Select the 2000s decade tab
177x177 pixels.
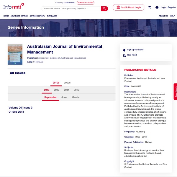click(x=67, y=83)
